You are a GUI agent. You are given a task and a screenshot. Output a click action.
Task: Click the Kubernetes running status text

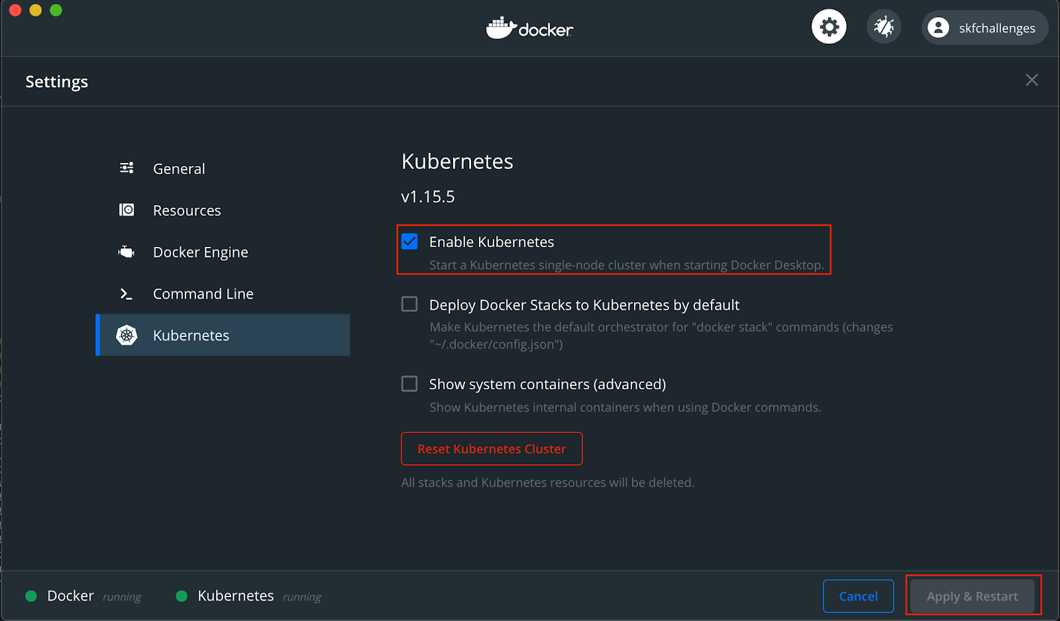[302, 597]
